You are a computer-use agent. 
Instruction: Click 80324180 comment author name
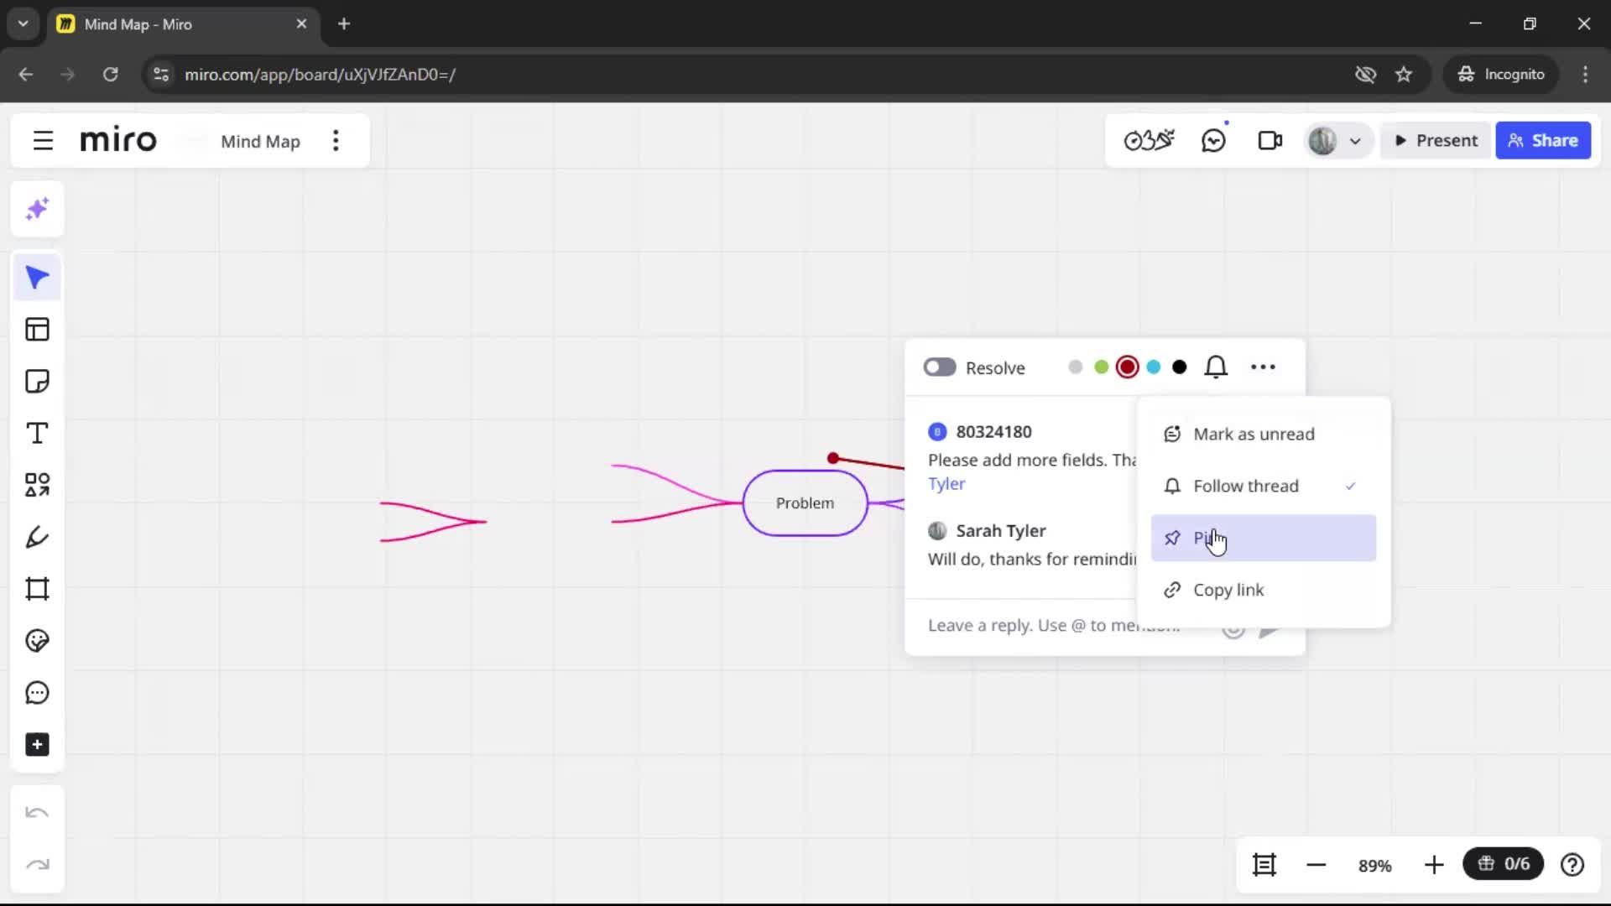coord(993,432)
